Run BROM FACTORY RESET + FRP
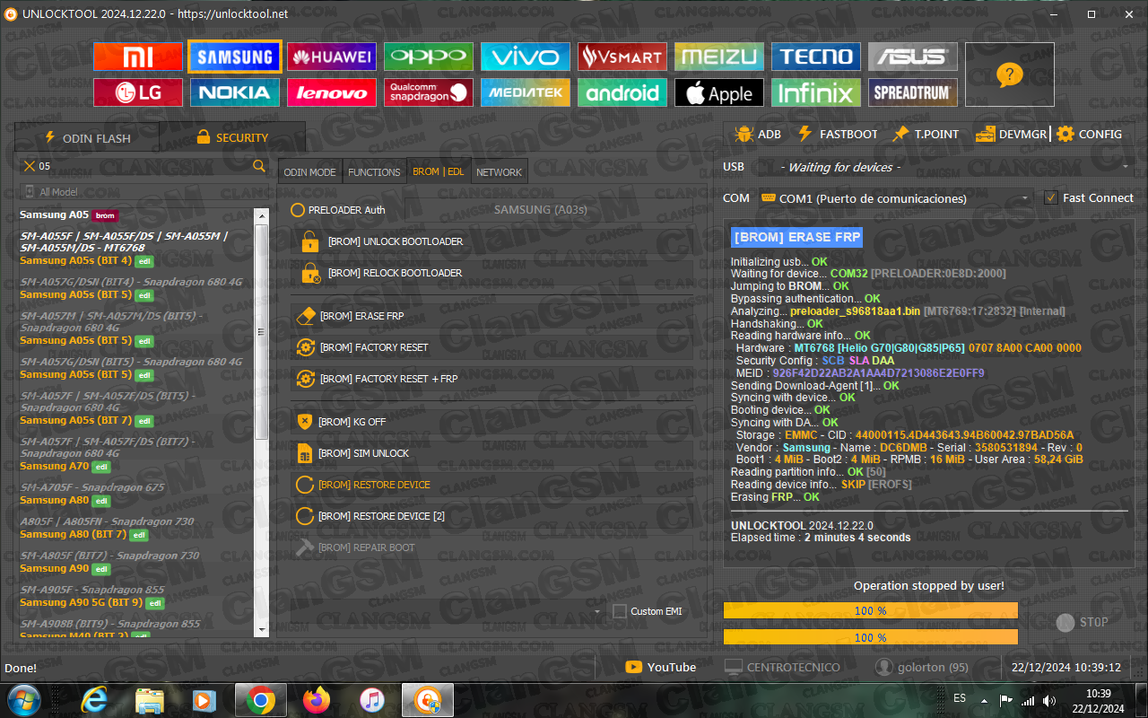 coord(491,379)
